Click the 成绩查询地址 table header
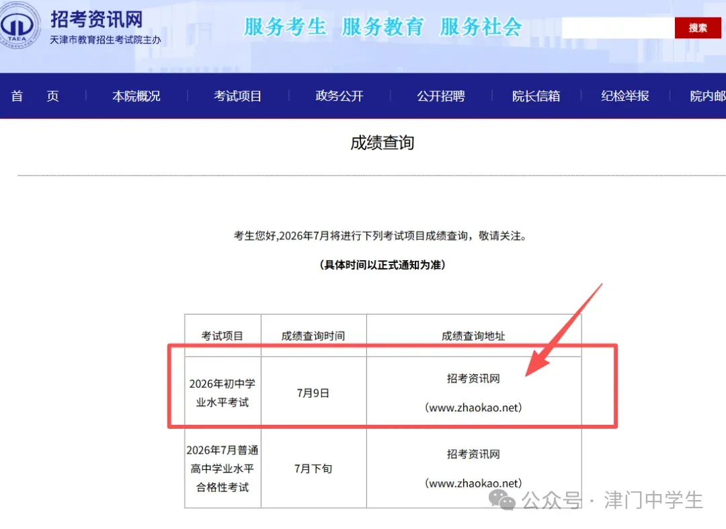Image resolution: width=726 pixels, height=529 pixels. tap(473, 336)
